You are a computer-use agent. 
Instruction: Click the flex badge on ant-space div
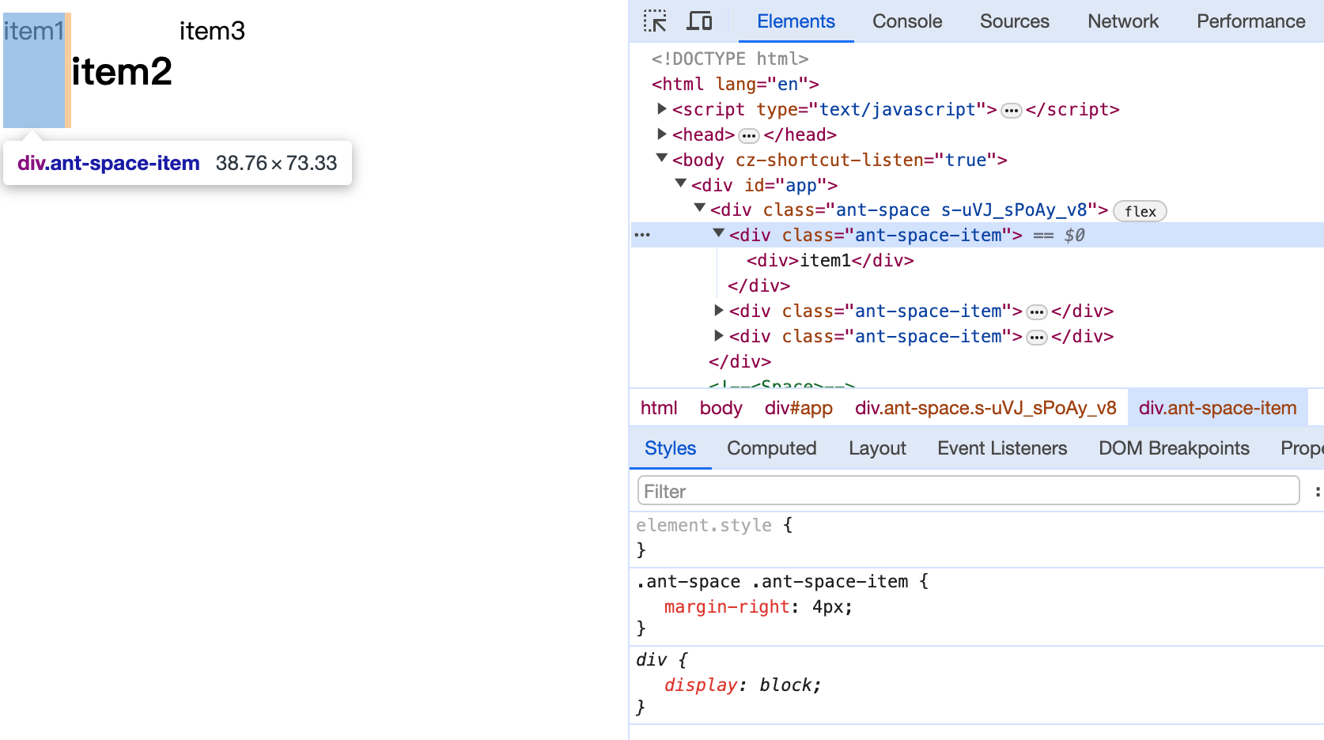point(1139,211)
